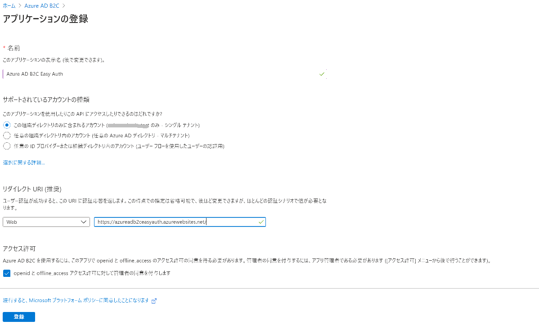This screenshot has width=539, height=330.
Task: Open Azure AD B2C breadcrumb link
Action: (x=41, y=6)
